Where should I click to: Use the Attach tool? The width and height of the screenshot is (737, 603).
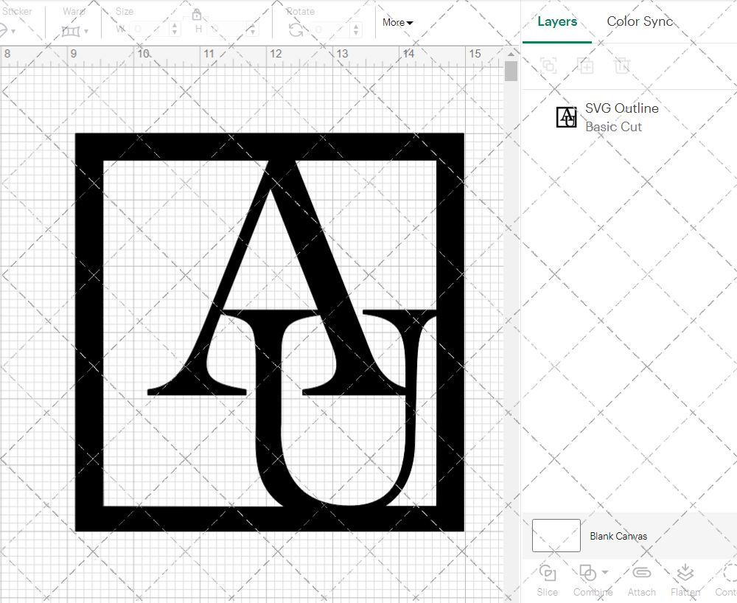[x=641, y=579]
